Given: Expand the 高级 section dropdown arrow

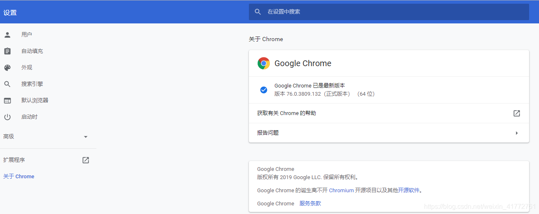Looking at the screenshot, I should [86, 137].
